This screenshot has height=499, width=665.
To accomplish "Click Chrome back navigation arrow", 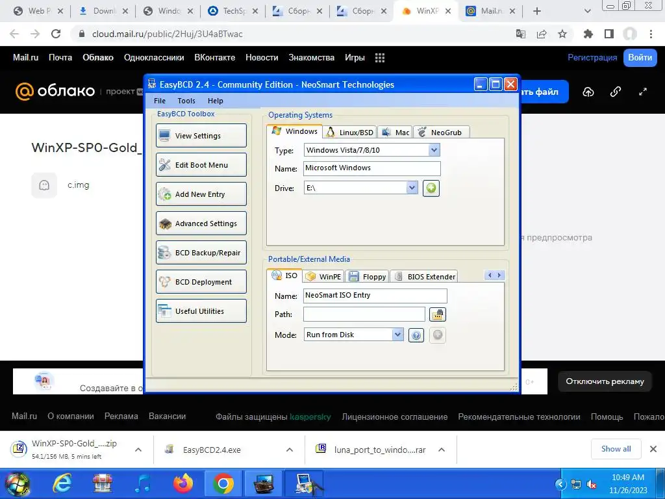I will click(x=14, y=34).
